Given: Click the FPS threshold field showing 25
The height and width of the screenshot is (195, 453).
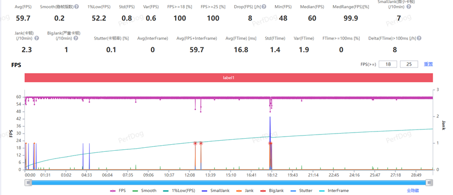Looking at the screenshot, I should [409, 64].
